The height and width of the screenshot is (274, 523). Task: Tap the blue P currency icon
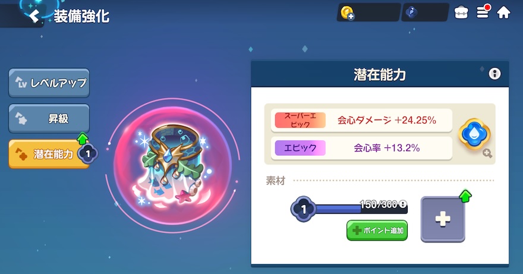click(x=412, y=12)
